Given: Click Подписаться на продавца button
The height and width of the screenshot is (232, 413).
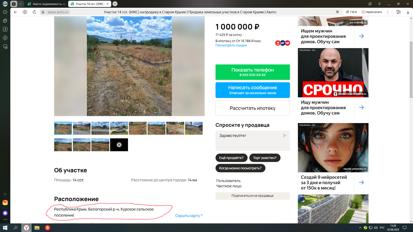Looking at the screenshot, I should coord(253,196).
